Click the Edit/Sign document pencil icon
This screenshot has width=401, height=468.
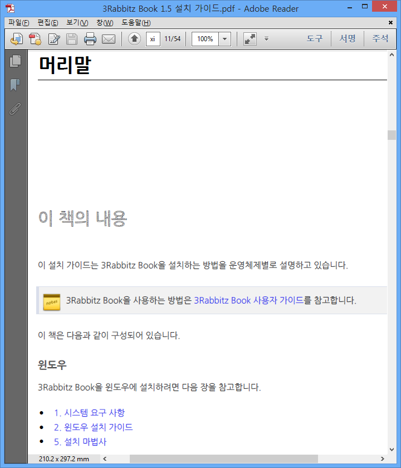click(53, 39)
